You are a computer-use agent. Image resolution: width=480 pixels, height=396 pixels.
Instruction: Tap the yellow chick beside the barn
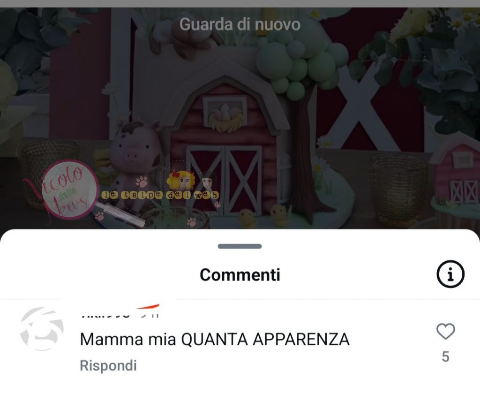click(x=279, y=214)
